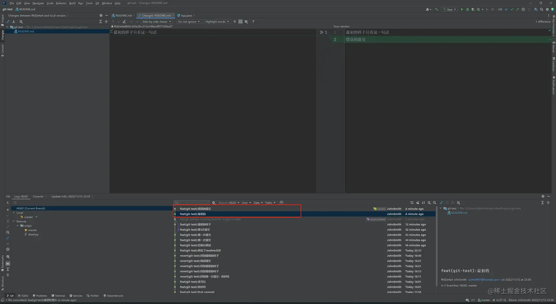Select README.md in the Changes file tree

(x=26, y=31)
